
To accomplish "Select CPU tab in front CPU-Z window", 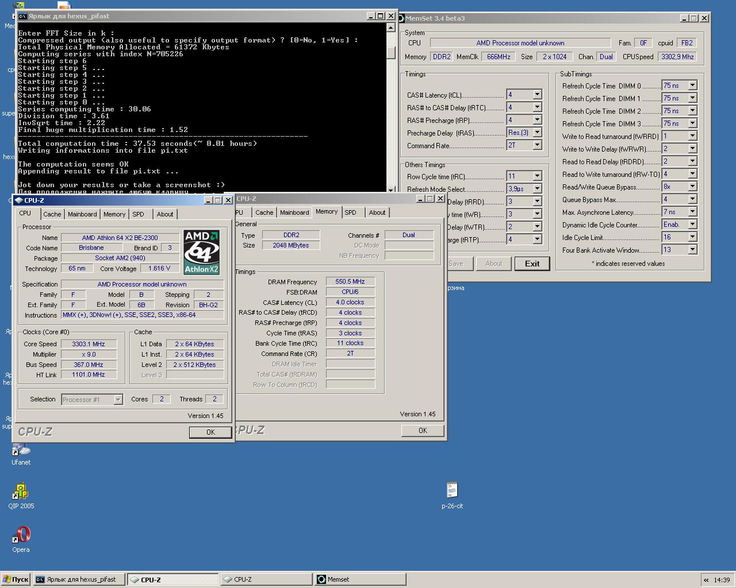I will [x=25, y=213].
